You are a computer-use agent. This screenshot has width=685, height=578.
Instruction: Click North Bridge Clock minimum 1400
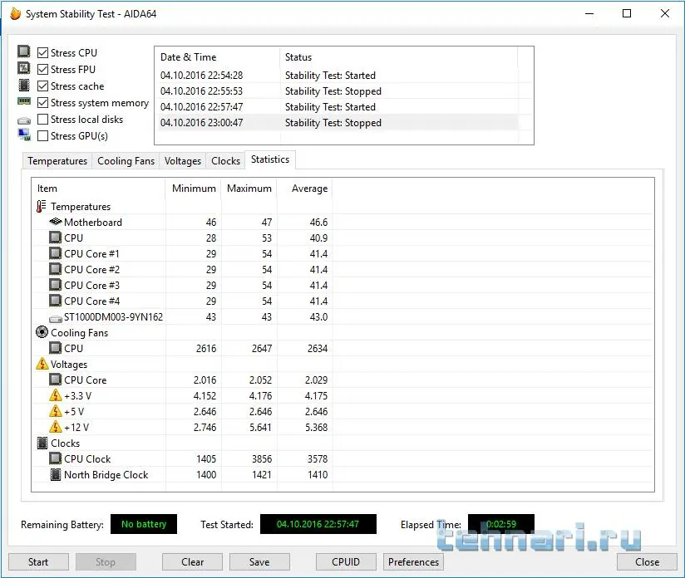click(x=206, y=474)
